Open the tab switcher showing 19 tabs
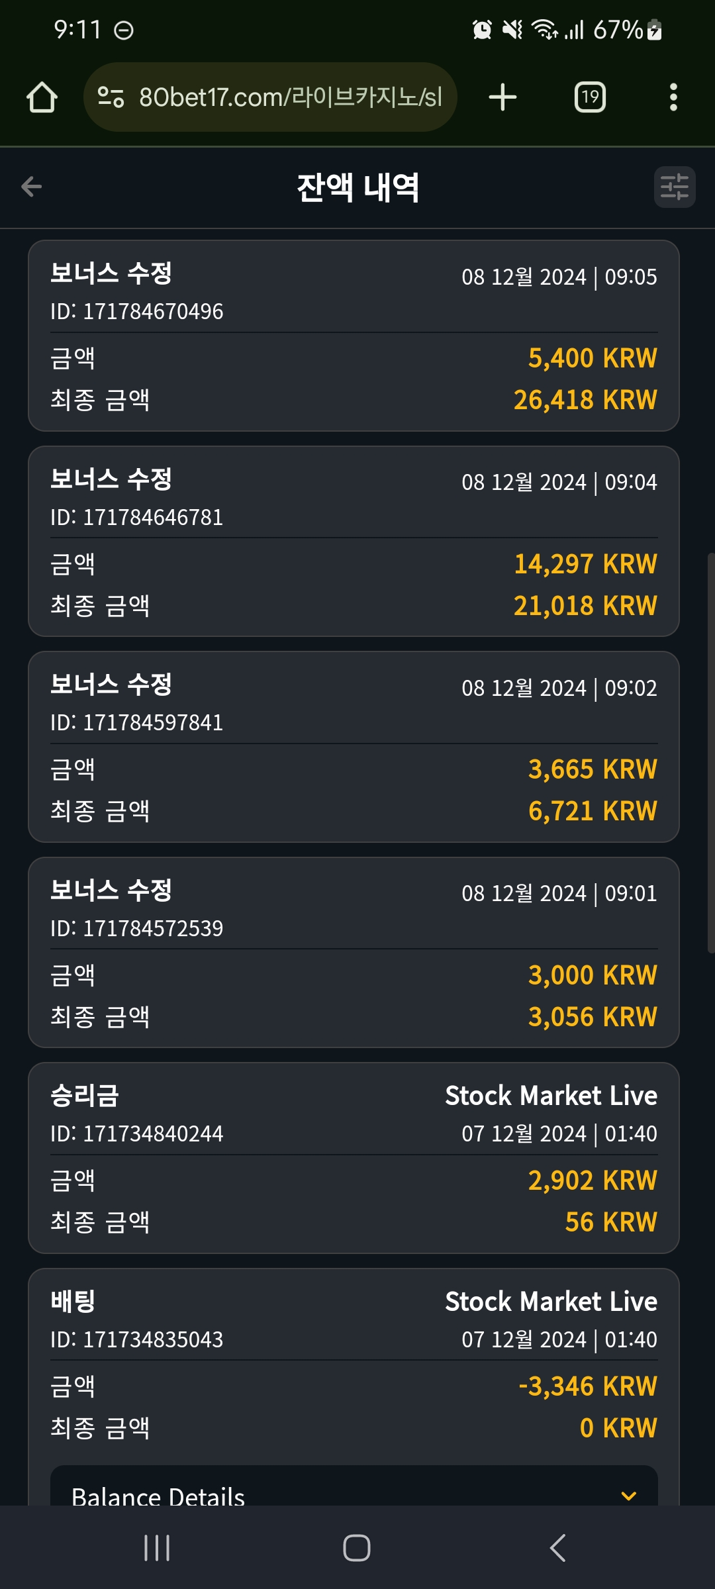 pyautogui.click(x=590, y=97)
